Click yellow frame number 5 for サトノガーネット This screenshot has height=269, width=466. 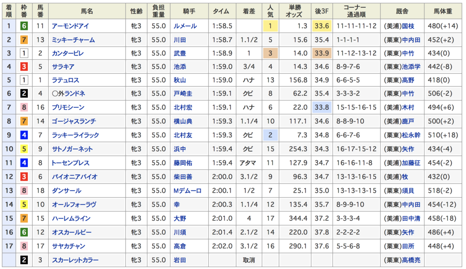click(24, 149)
